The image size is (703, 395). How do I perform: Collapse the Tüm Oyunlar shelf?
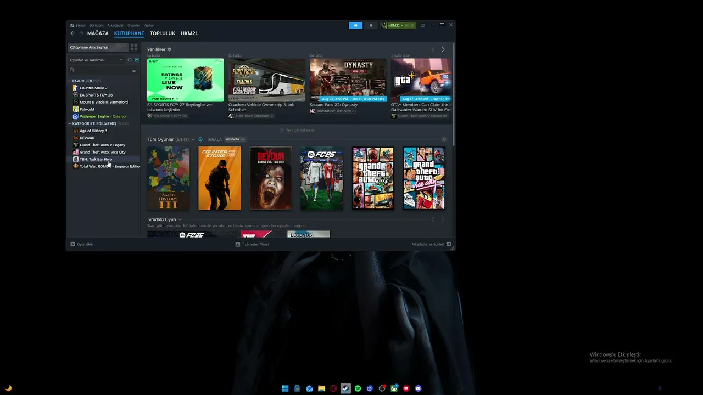pyautogui.click(x=444, y=139)
